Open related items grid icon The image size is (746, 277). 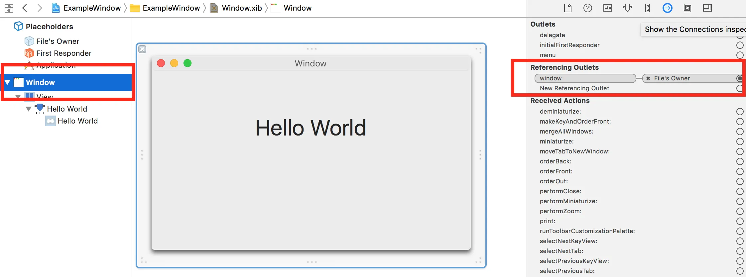[9, 8]
